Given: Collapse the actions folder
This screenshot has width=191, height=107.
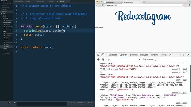Looking at the screenshot, I should (2, 18).
